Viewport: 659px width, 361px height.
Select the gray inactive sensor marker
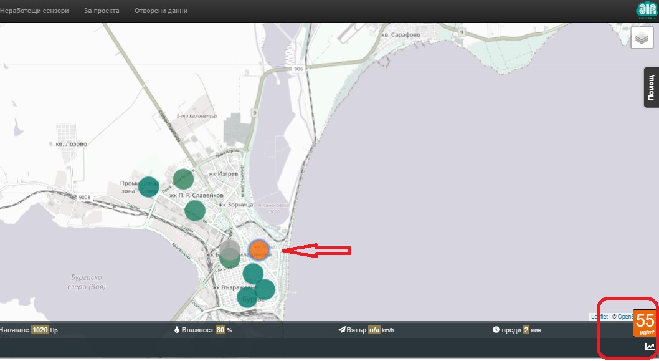coord(230,250)
